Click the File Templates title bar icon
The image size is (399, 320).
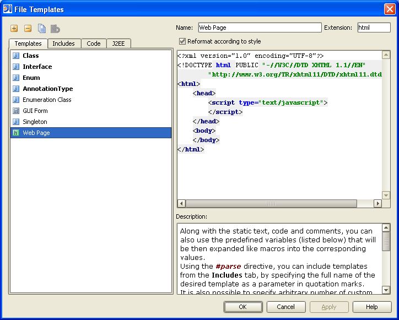pyautogui.click(x=7, y=9)
